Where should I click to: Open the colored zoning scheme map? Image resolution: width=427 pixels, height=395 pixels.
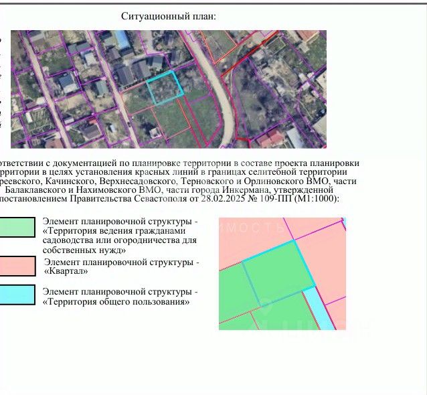[x=282, y=274]
